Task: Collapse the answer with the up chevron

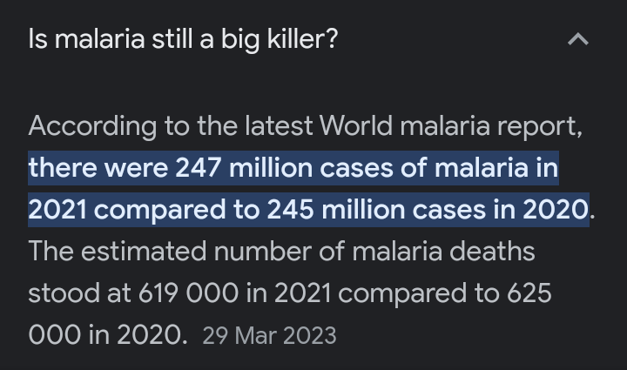Action: point(578,39)
